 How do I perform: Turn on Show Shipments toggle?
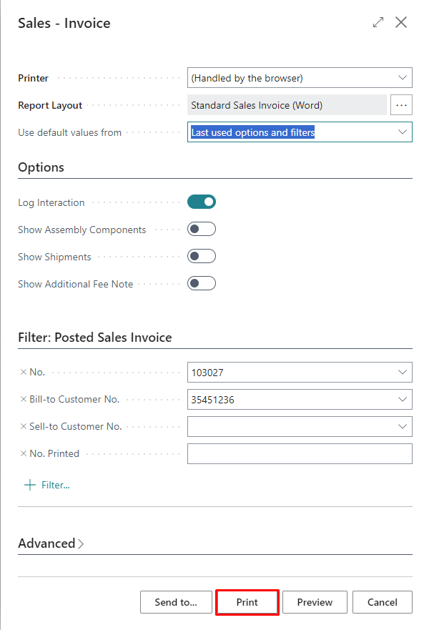[202, 257]
